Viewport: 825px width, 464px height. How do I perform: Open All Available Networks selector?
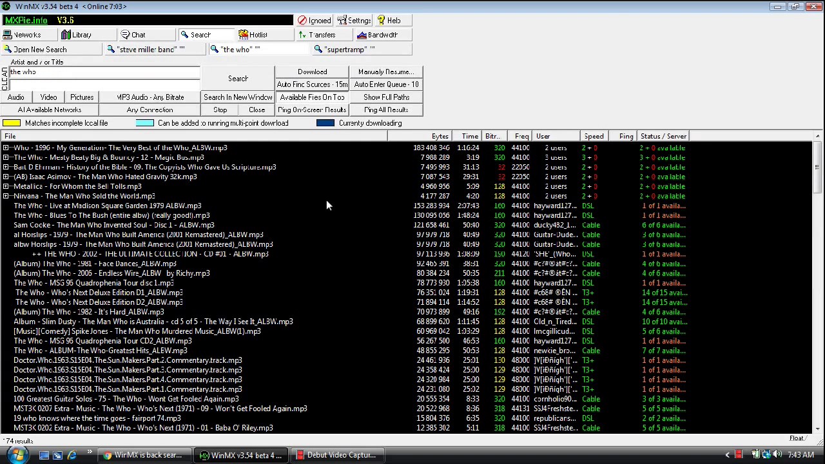[x=50, y=110]
